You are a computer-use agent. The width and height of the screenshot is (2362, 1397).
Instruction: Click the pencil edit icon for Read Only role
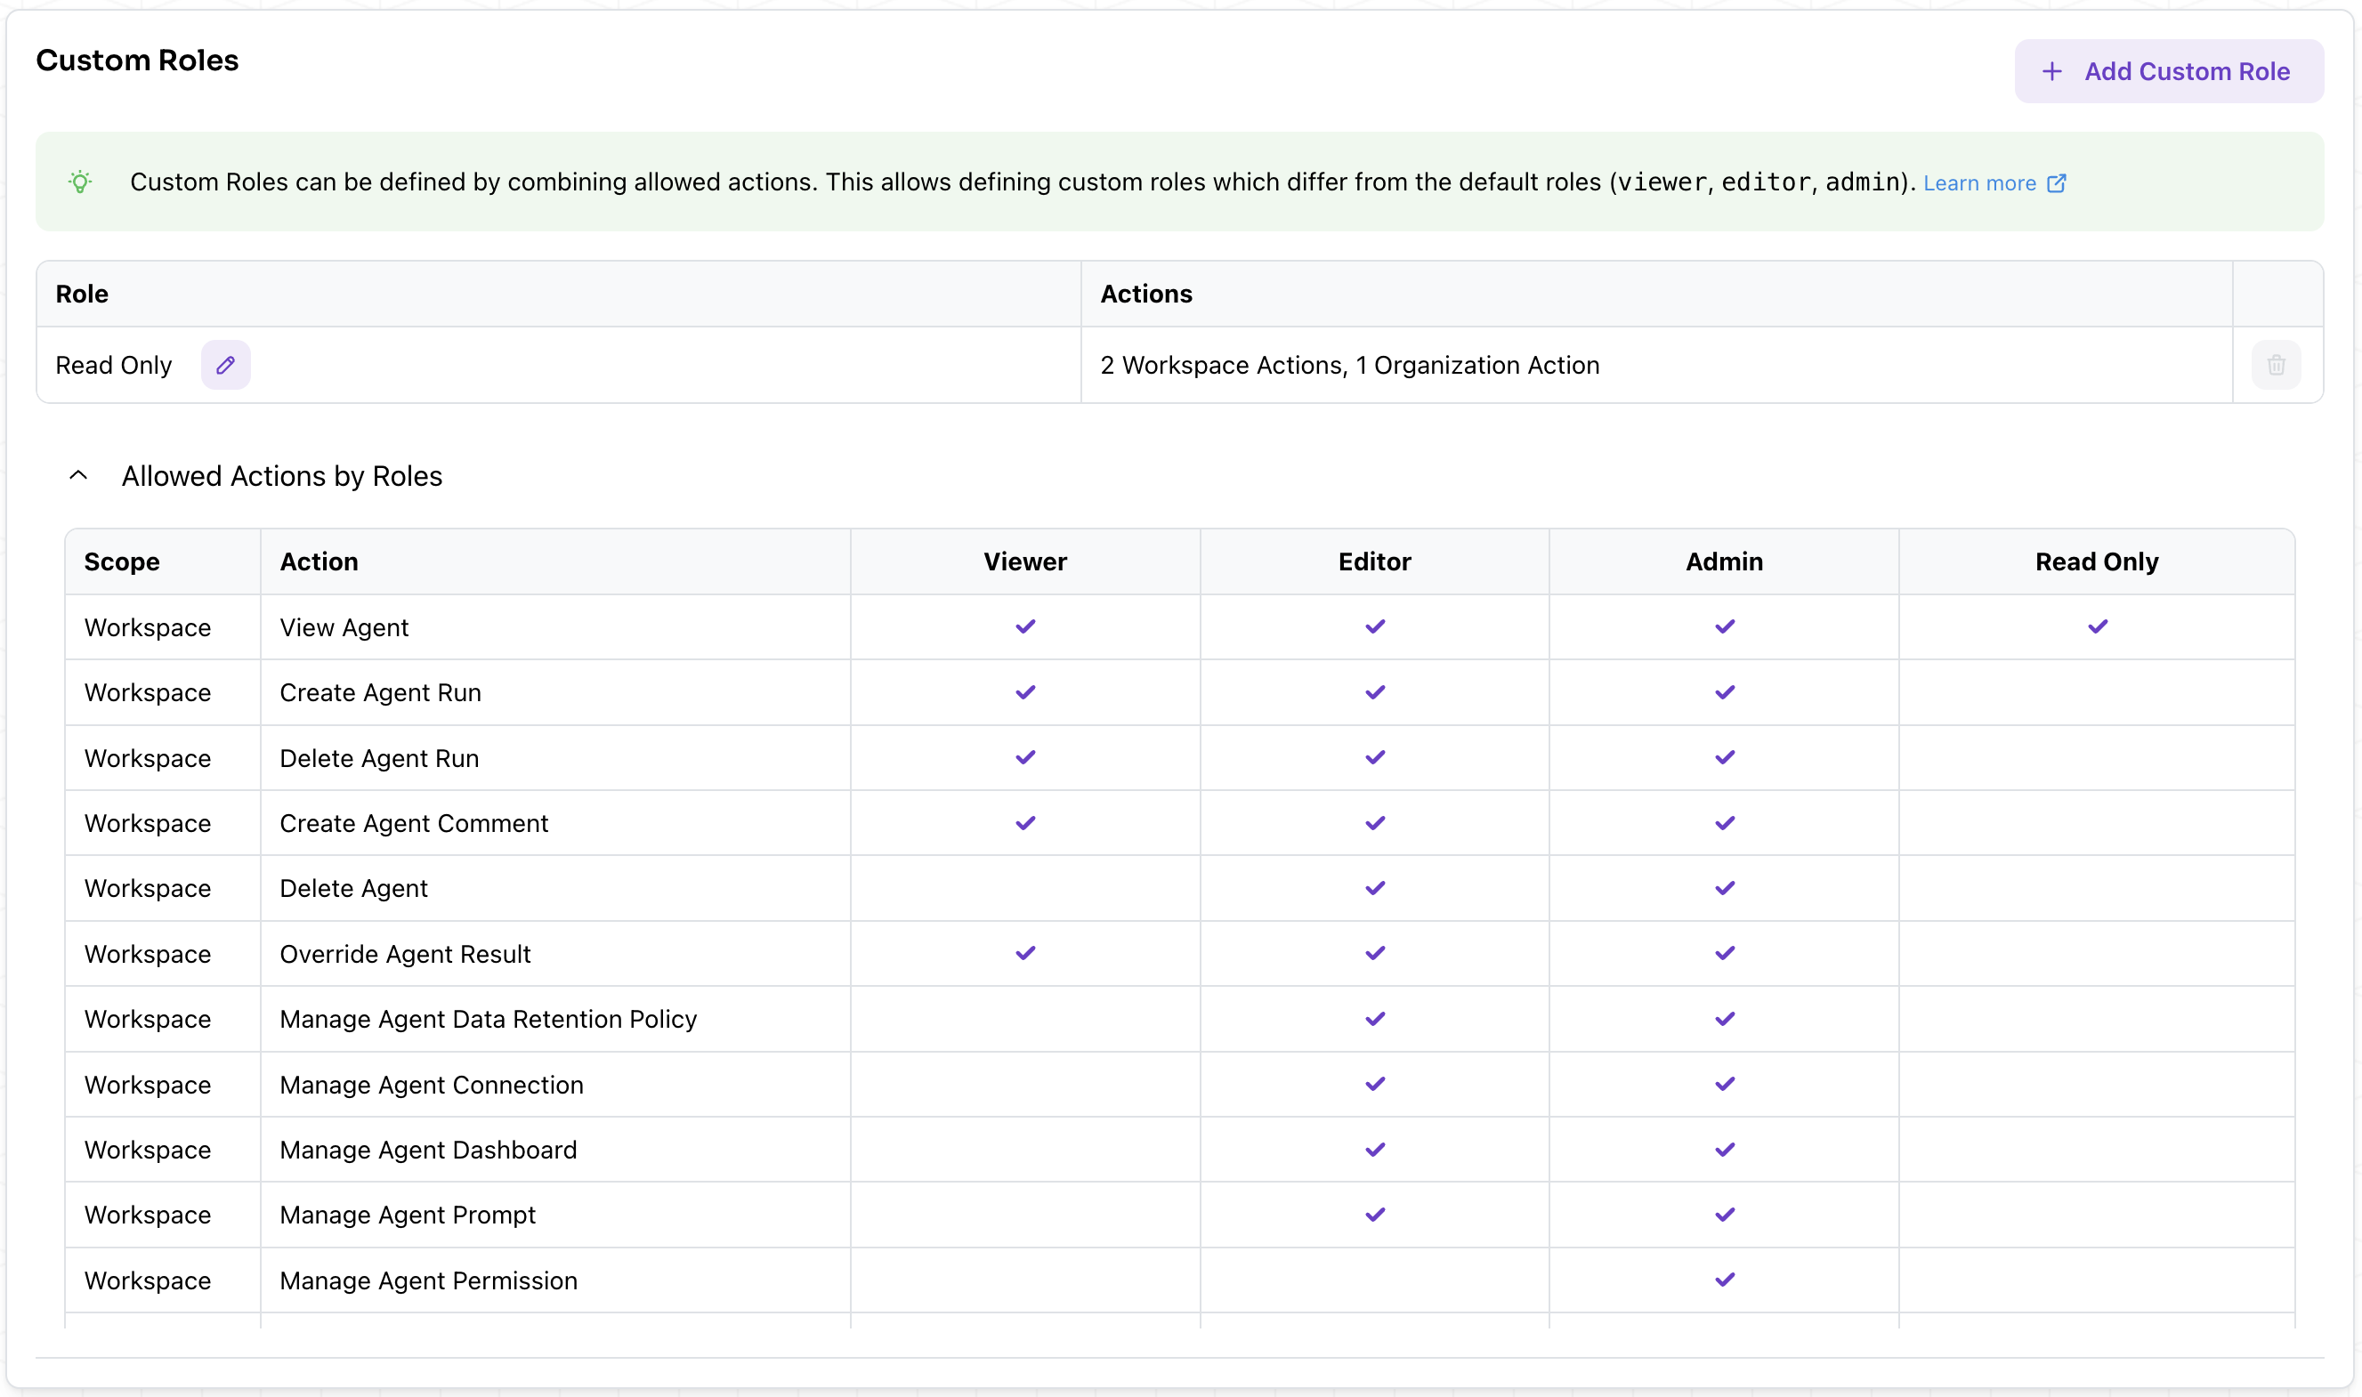point(225,365)
